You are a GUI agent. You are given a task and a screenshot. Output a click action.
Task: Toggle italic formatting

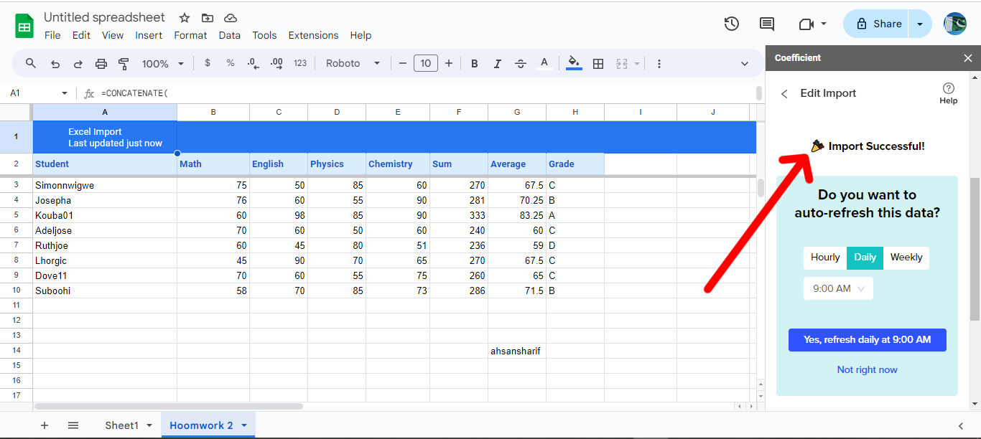[497, 63]
